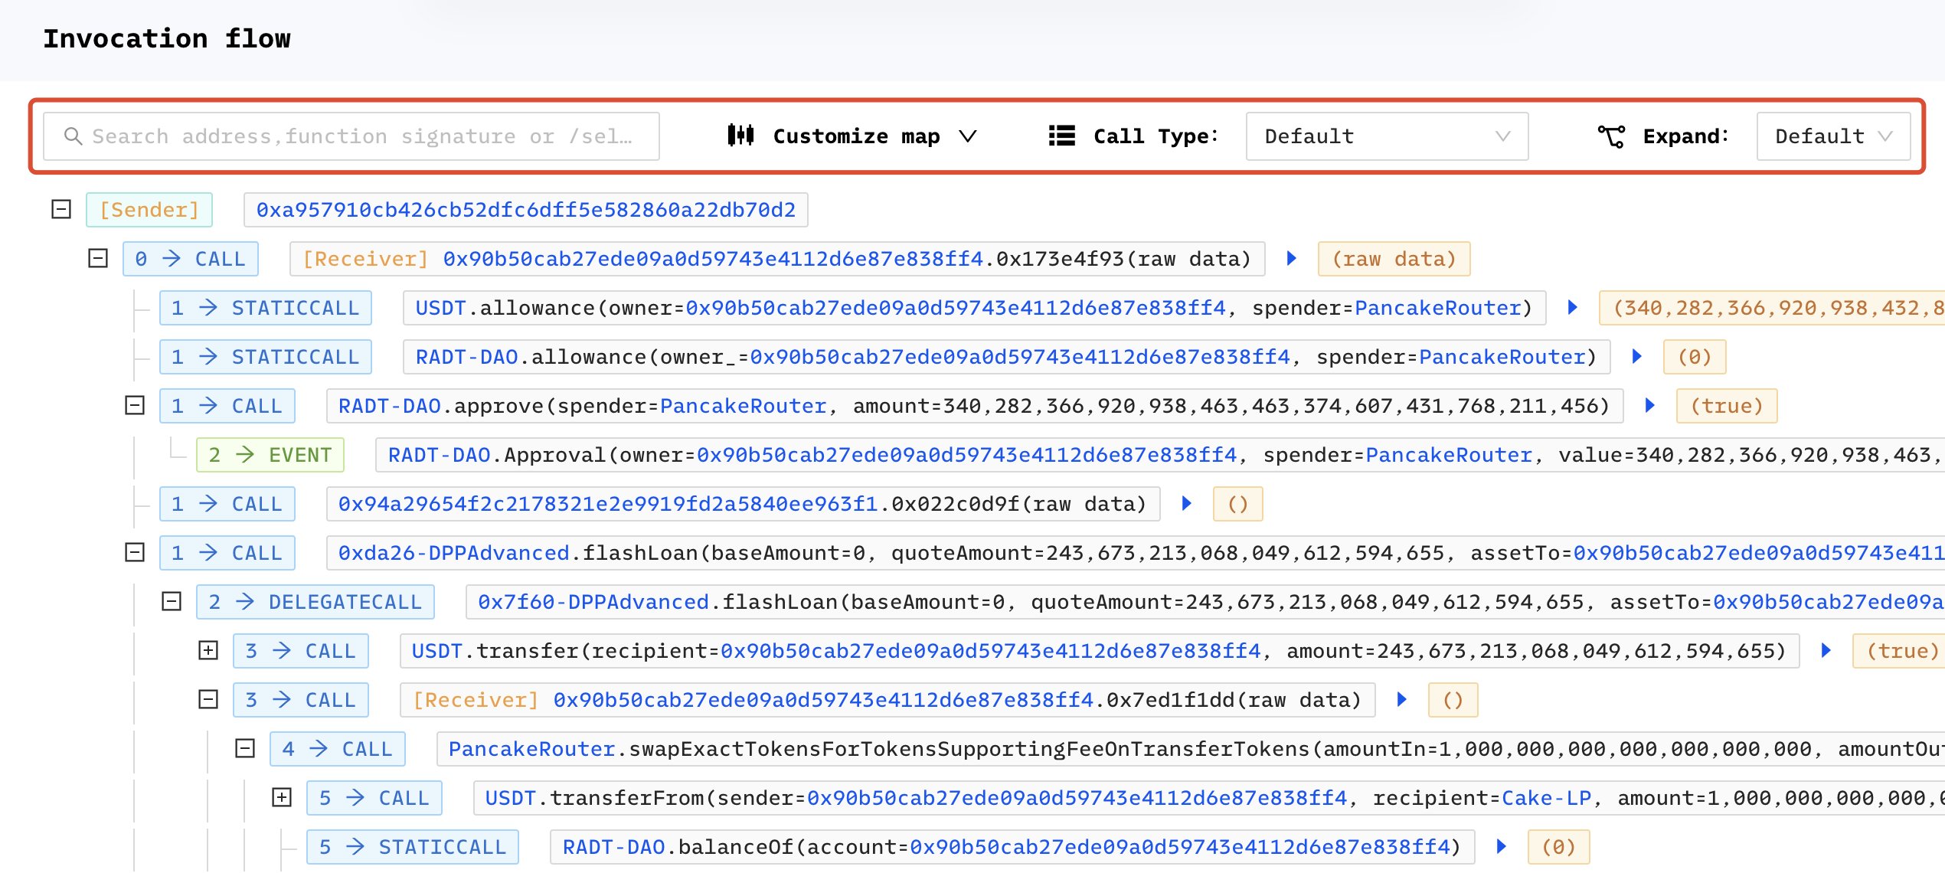The width and height of the screenshot is (1945, 873).
Task: Click the branch icon beside Expand label
Action: pyautogui.click(x=1613, y=136)
